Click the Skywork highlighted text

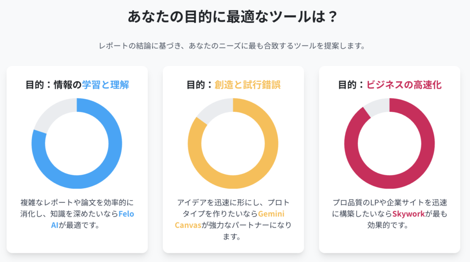408,214
